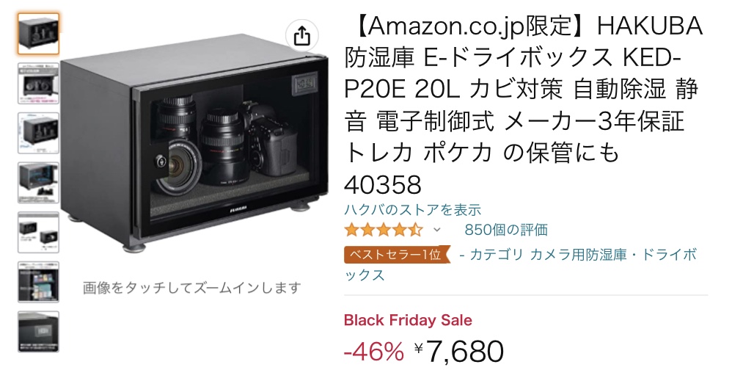Open the sixth thumbnail showing stored cards
Screen dimensions: 732x370
coord(39,282)
